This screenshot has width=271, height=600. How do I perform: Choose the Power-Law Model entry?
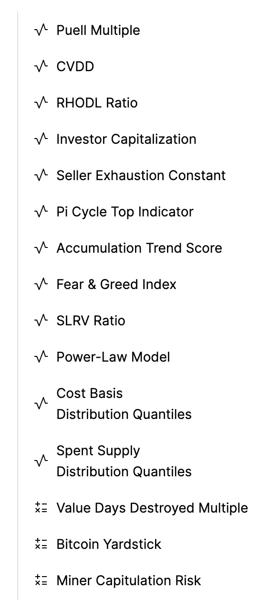tap(113, 357)
